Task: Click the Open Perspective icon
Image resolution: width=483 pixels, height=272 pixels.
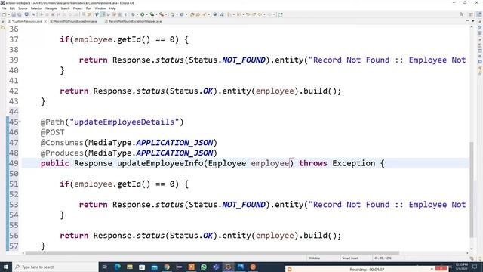Action: click(x=471, y=14)
